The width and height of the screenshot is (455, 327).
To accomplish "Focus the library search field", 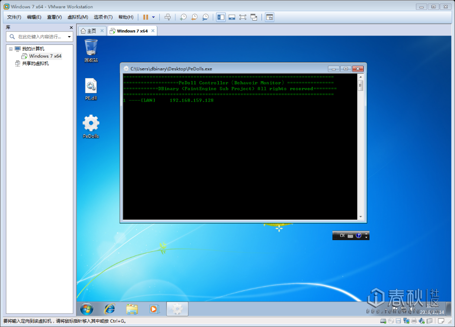I will point(39,37).
